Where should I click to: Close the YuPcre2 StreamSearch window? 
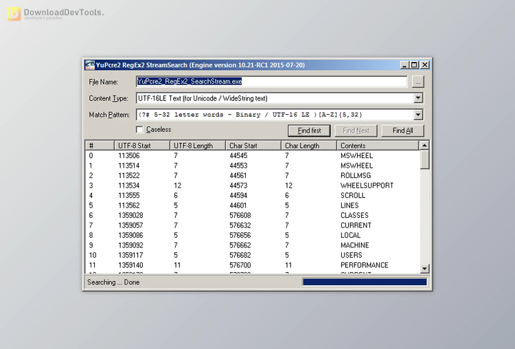pos(424,65)
